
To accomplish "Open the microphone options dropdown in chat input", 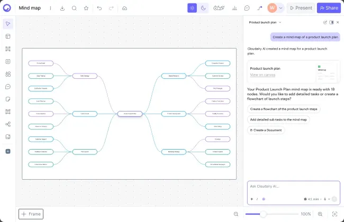I will coord(329,199).
